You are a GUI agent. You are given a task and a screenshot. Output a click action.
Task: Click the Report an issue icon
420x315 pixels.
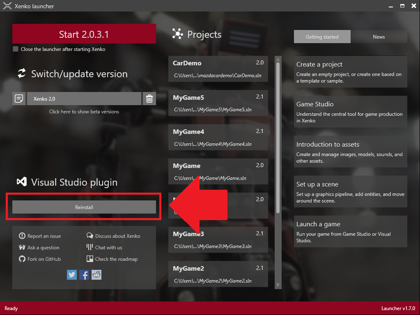pyautogui.click(x=21, y=236)
